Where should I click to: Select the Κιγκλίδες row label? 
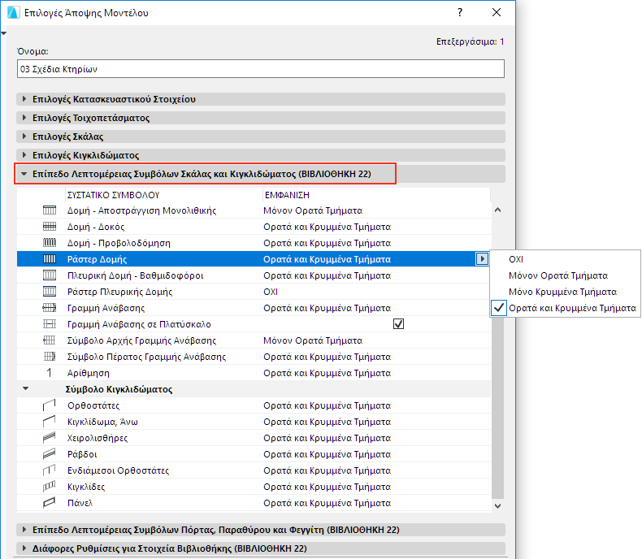tap(86, 487)
